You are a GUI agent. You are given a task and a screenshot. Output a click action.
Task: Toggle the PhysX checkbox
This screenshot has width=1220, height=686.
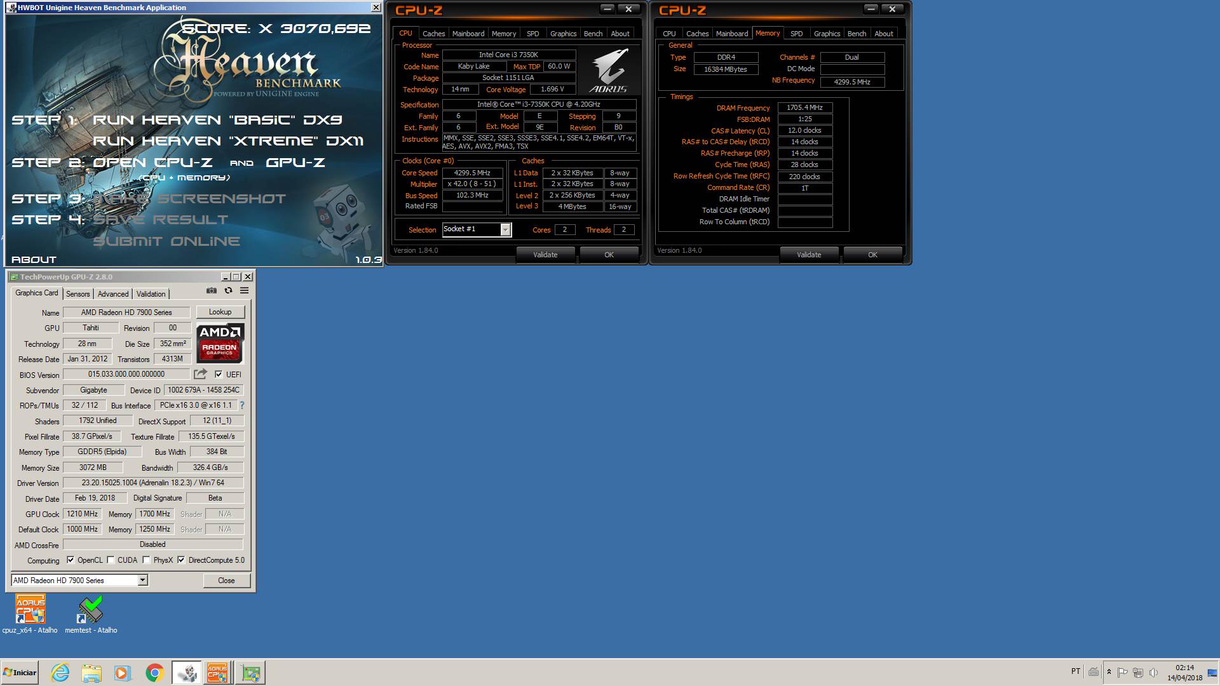coord(146,560)
